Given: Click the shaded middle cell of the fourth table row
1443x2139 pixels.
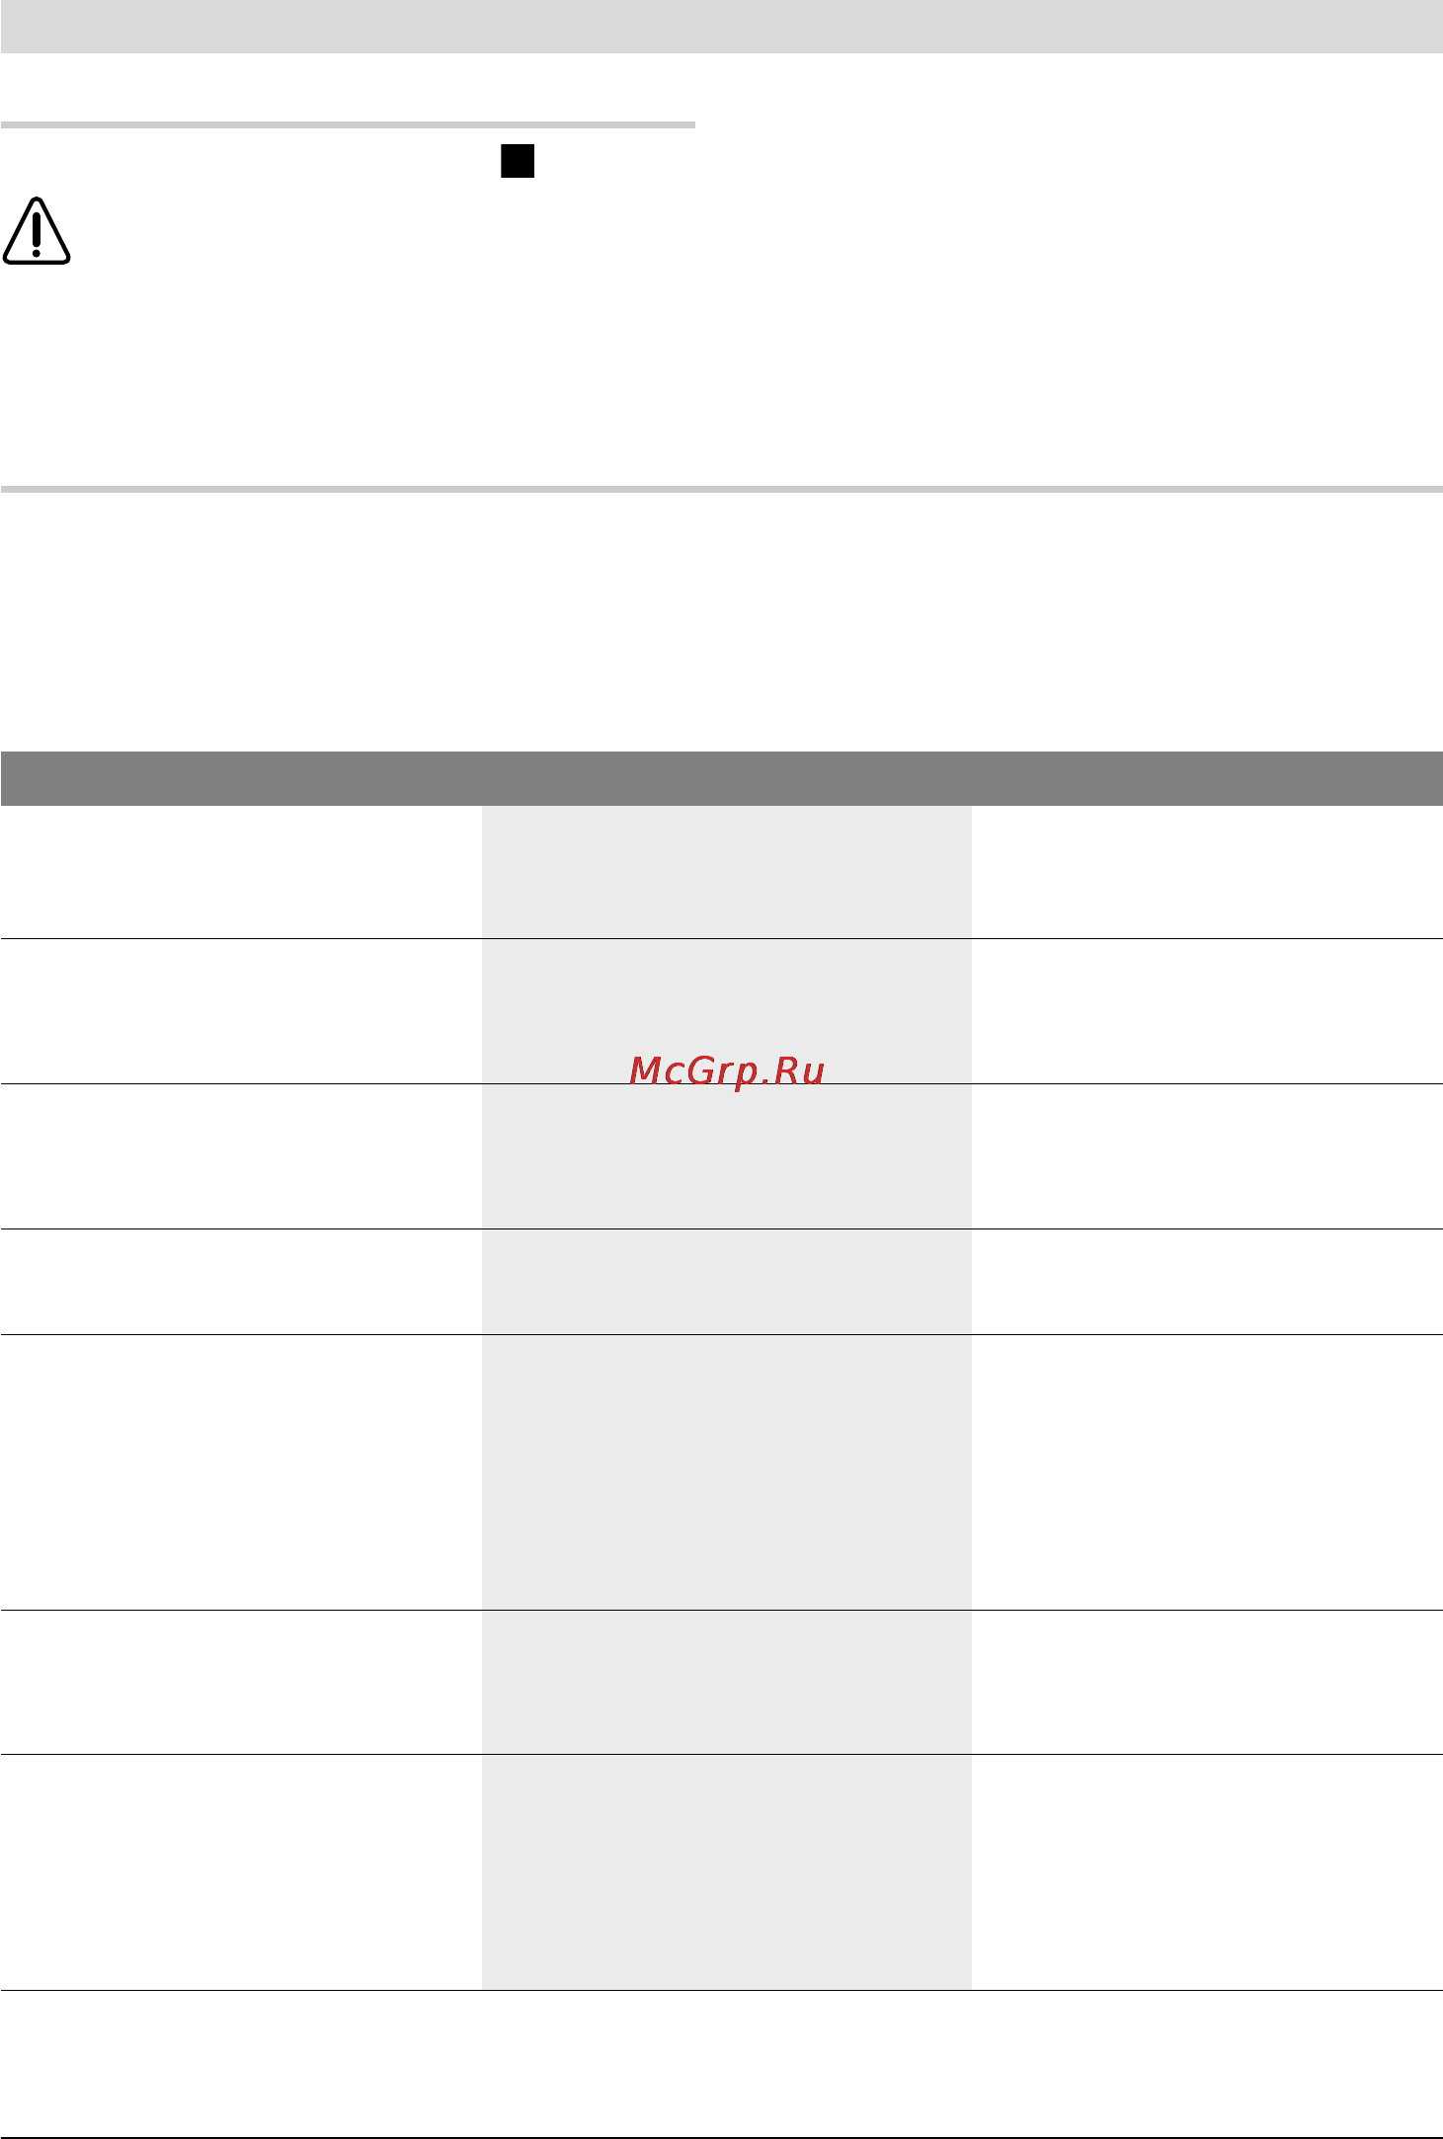Looking at the screenshot, I should coord(727,1282).
